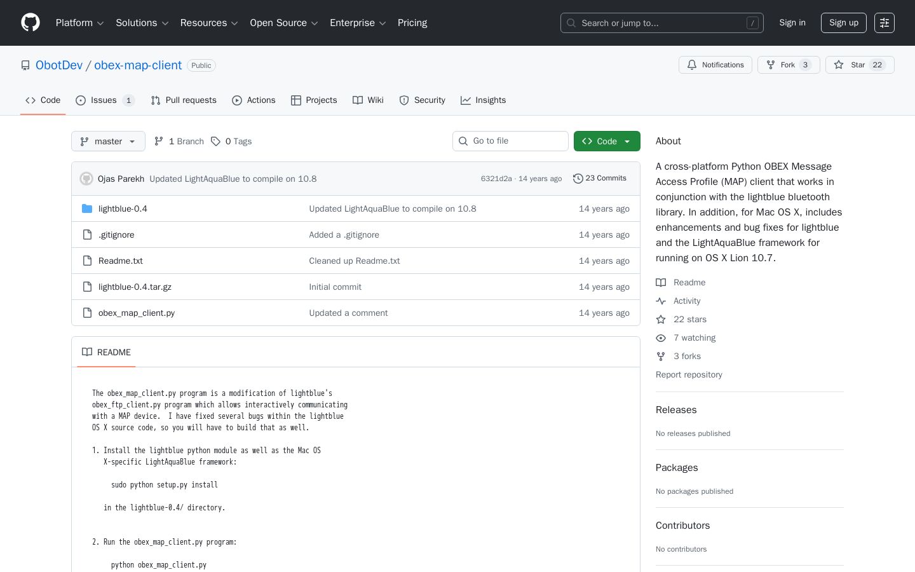The width and height of the screenshot is (915, 572).
Task: Open the 'Initial commit' commit message
Action: 335,287
